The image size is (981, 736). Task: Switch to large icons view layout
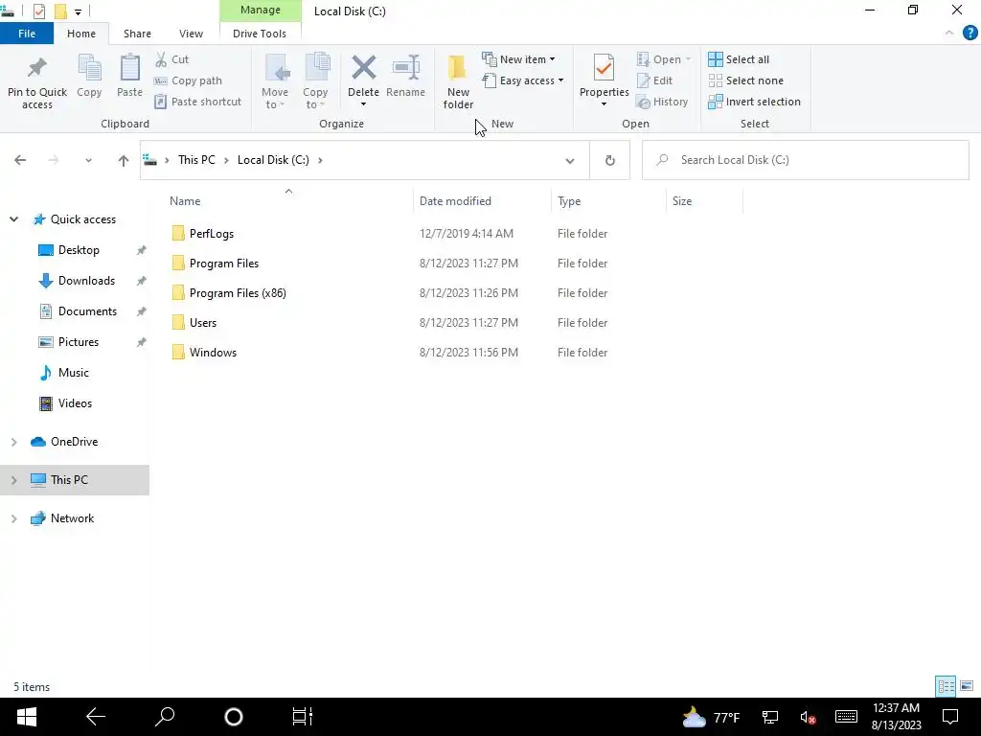[x=967, y=686]
